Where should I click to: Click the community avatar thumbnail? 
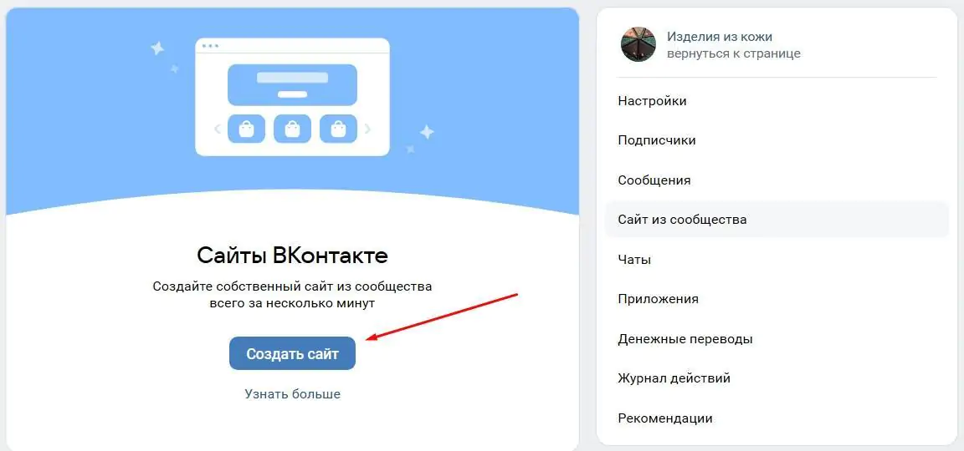click(x=638, y=44)
